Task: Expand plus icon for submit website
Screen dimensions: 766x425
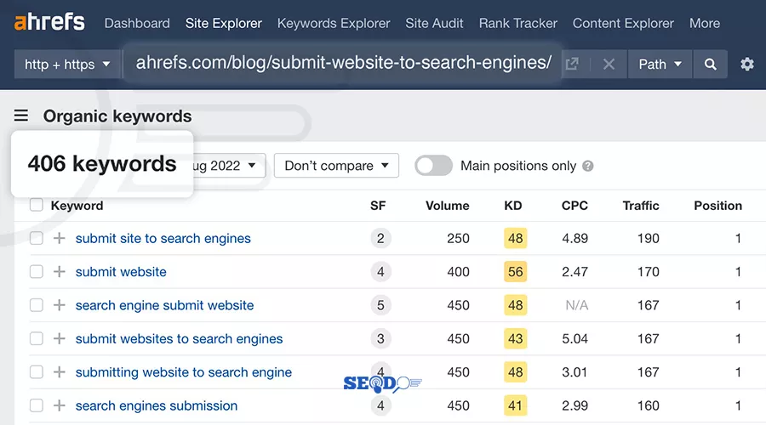Action: (59, 271)
